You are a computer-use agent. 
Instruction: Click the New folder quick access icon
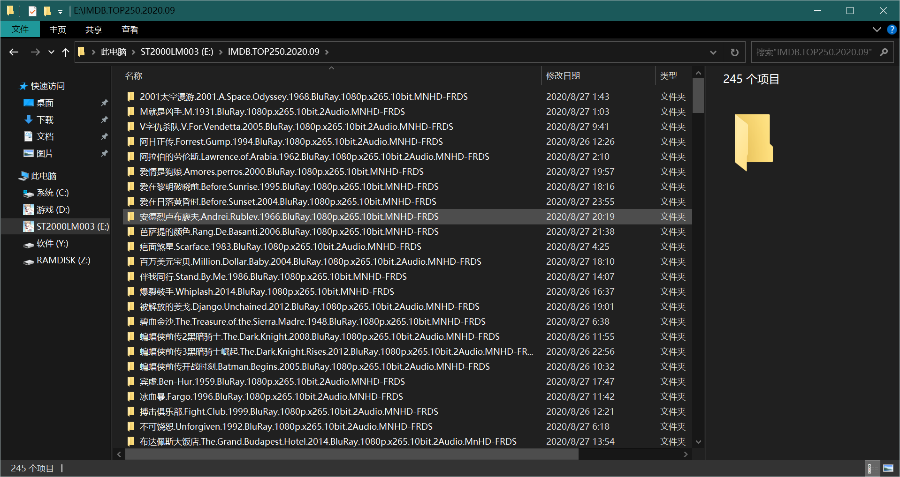[x=47, y=10]
